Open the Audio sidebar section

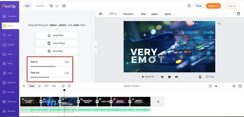click(8, 73)
